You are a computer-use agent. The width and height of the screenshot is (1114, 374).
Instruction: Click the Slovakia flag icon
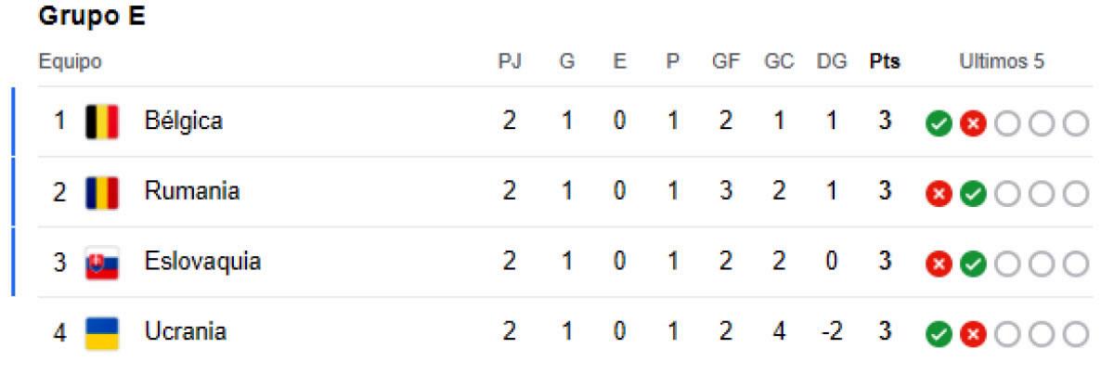pos(101,264)
